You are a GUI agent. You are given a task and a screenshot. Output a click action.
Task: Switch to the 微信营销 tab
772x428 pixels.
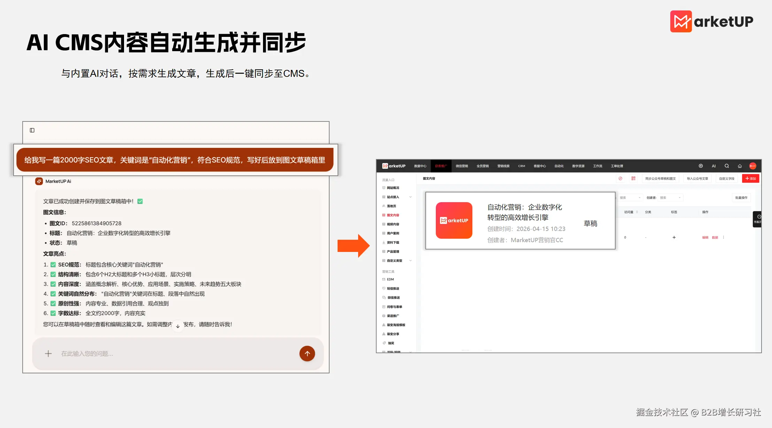(462, 166)
